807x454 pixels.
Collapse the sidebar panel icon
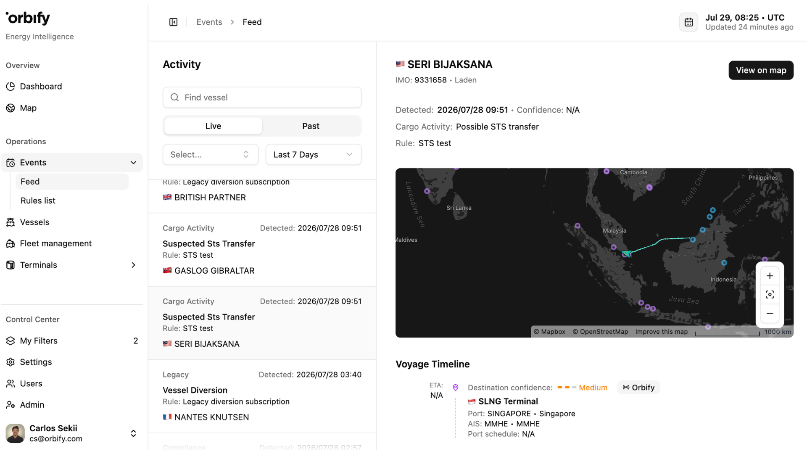point(173,22)
